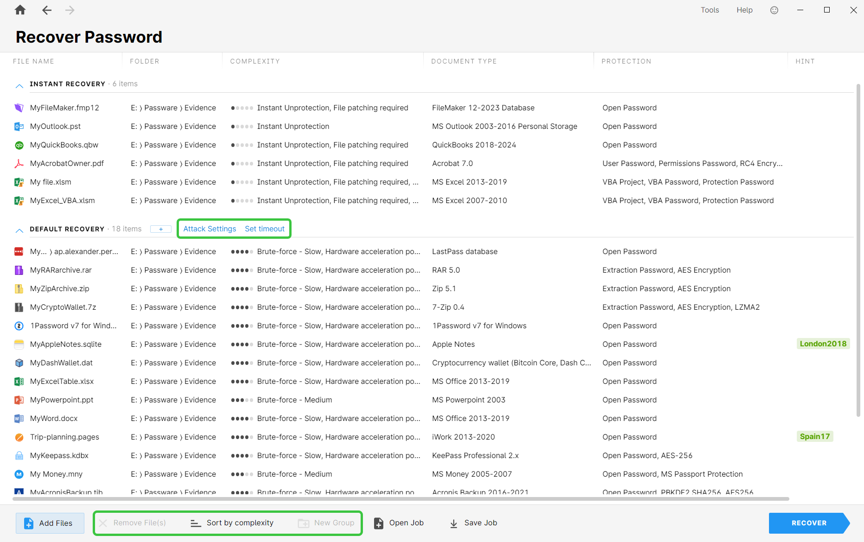Collapse the Instant Recovery group
This screenshot has width=864, height=542.
(19, 85)
